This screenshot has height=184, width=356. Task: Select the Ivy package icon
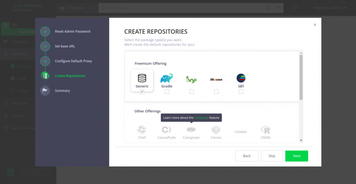tap(191, 79)
